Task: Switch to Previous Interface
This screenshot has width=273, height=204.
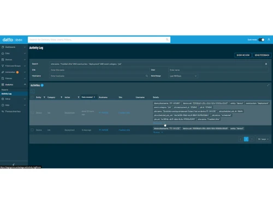Action: click(13, 112)
